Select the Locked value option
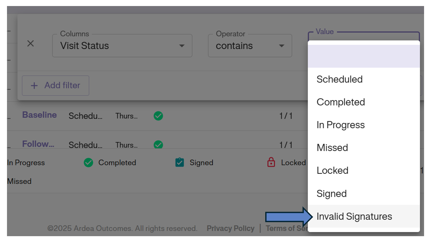Image resolution: width=432 pixels, height=246 pixels. click(332, 170)
